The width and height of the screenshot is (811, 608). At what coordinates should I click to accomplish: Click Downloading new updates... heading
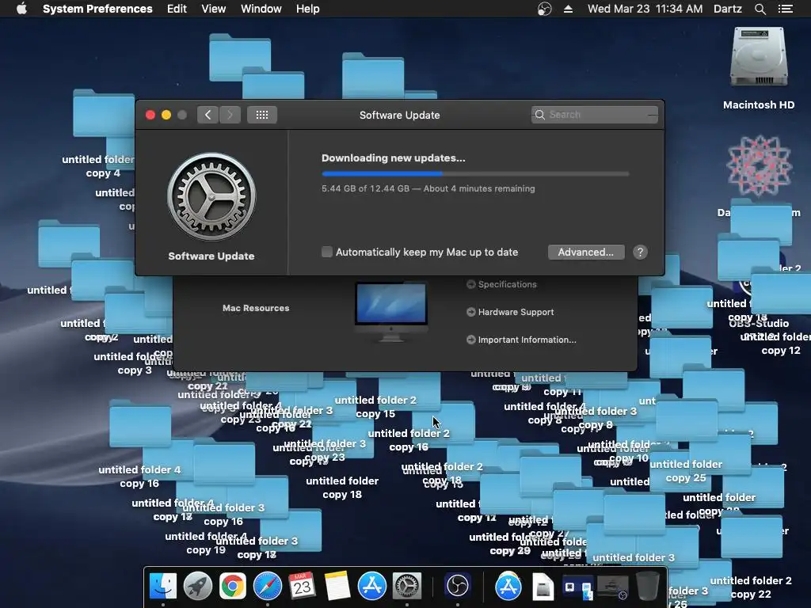click(394, 158)
